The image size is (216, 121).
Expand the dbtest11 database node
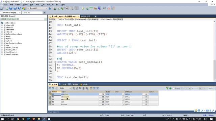tap(2, 27)
